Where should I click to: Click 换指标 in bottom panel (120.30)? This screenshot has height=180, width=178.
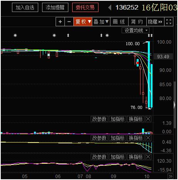(x=136, y=157)
